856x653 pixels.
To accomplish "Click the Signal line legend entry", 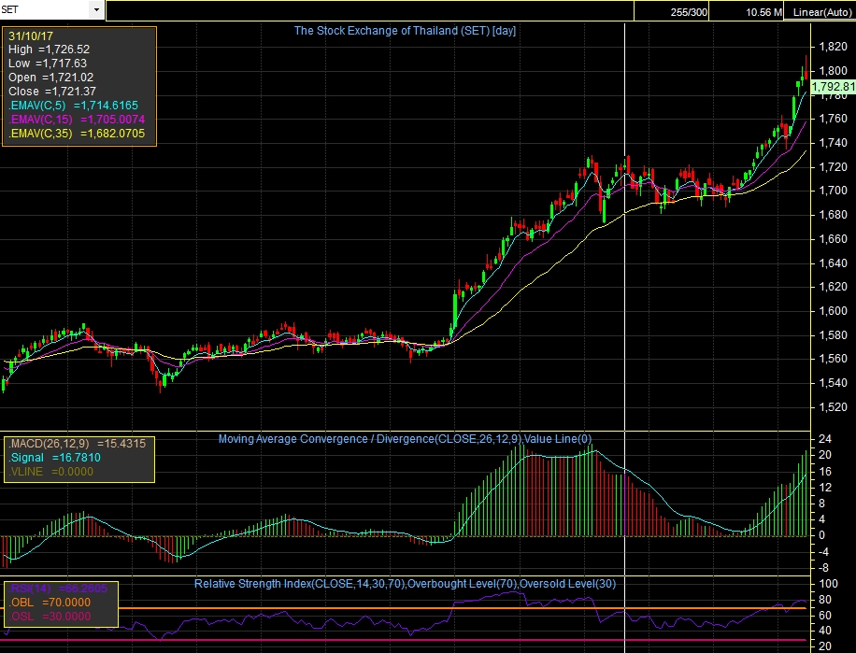I will click(54, 458).
